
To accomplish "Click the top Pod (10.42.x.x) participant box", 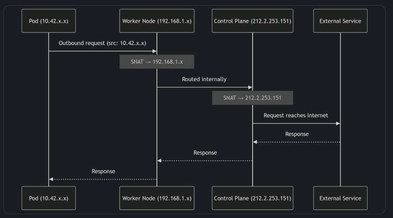I will pos(49,21).
